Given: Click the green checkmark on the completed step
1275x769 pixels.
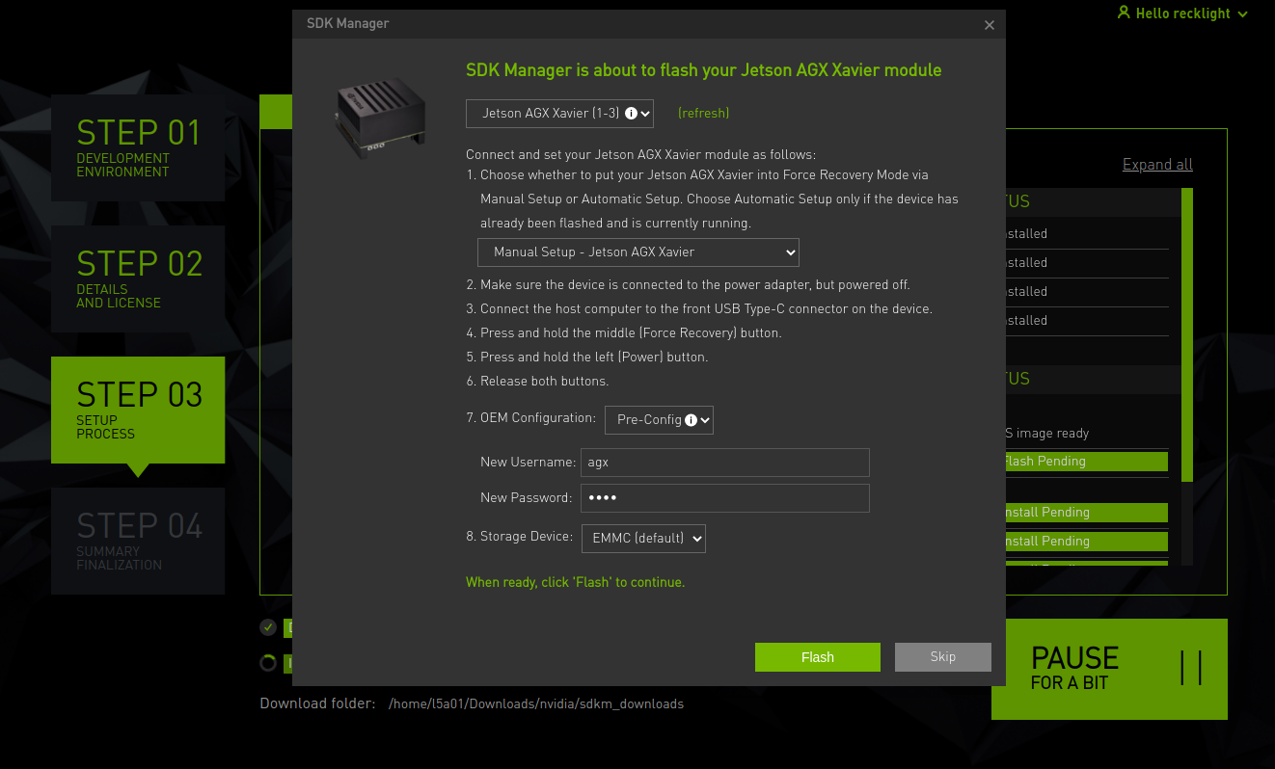Looking at the screenshot, I should click(x=267, y=627).
